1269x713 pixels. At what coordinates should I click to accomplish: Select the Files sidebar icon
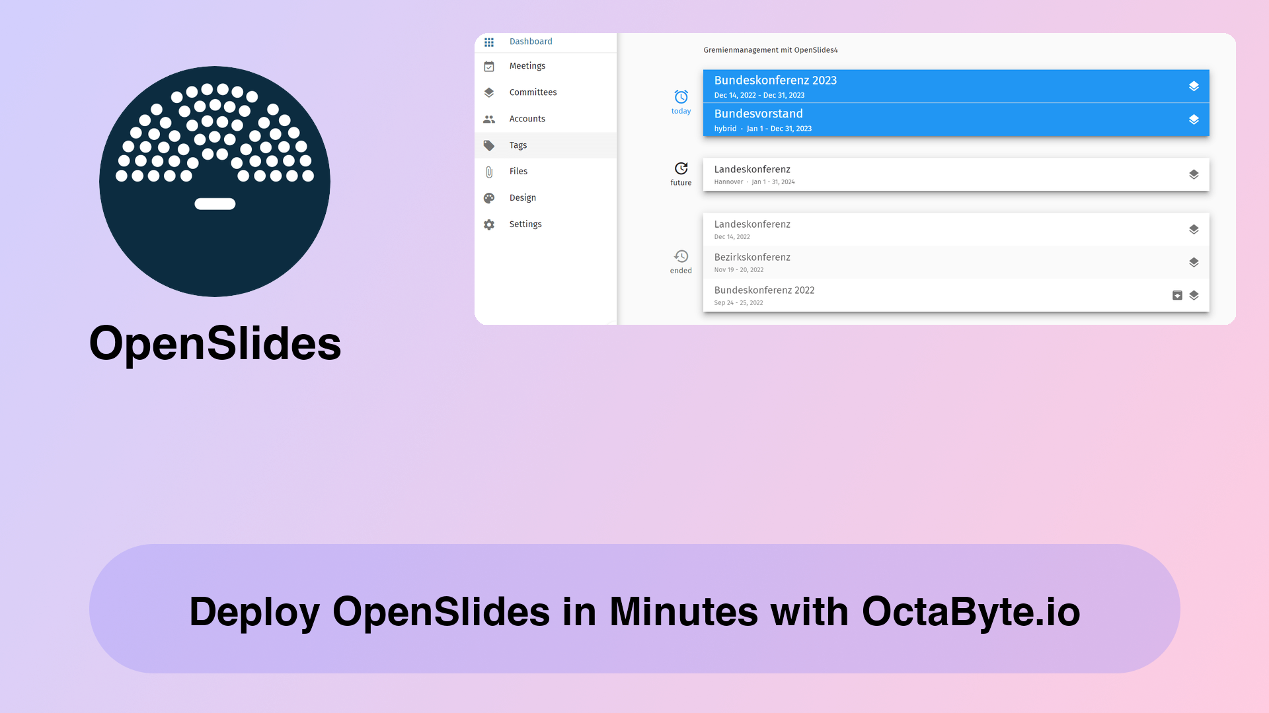click(x=489, y=170)
